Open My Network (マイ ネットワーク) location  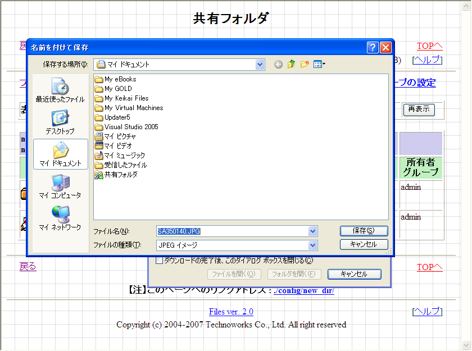pyautogui.click(x=60, y=218)
